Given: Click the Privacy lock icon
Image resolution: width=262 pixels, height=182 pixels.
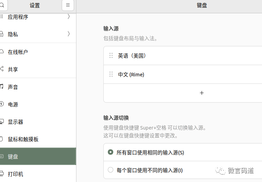Looking at the screenshot, I should click(1, 34).
